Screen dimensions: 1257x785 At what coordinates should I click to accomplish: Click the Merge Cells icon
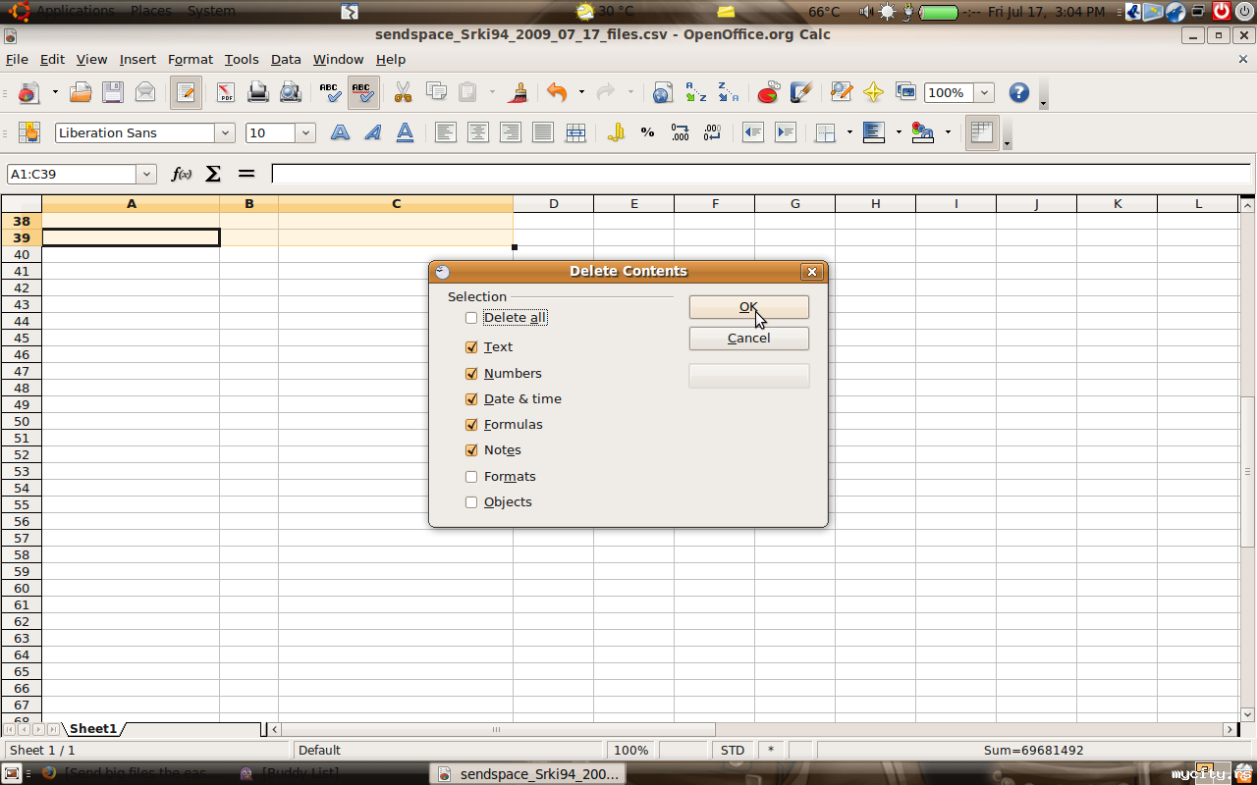pyautogui.click(x=575, y=132)
